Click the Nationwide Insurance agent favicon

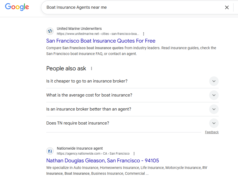(50, 151)
